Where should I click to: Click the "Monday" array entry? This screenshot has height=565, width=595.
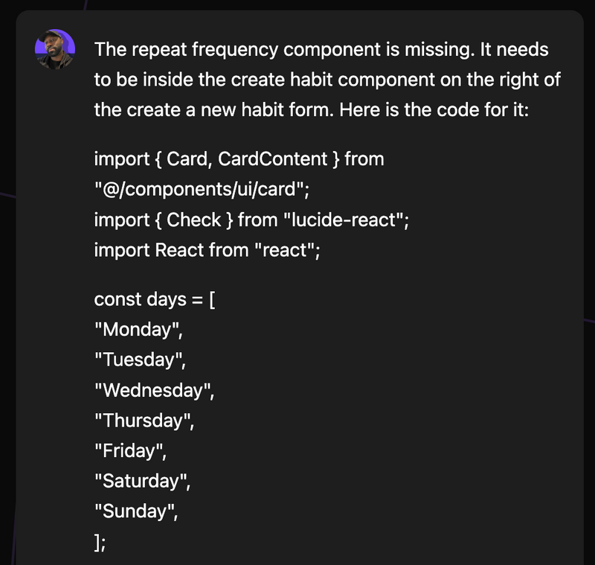[138, 330]
